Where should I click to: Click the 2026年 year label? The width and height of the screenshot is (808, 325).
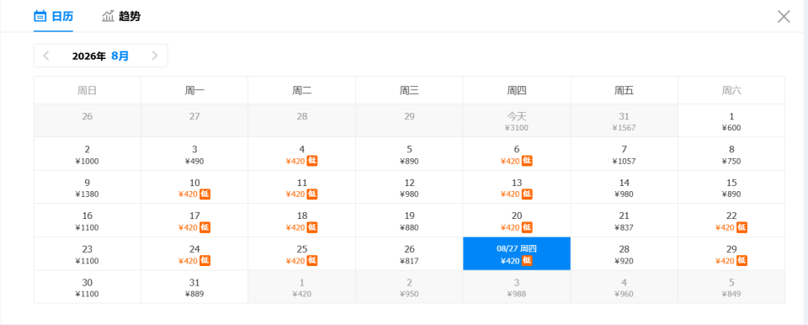click(x=88, y=56)
